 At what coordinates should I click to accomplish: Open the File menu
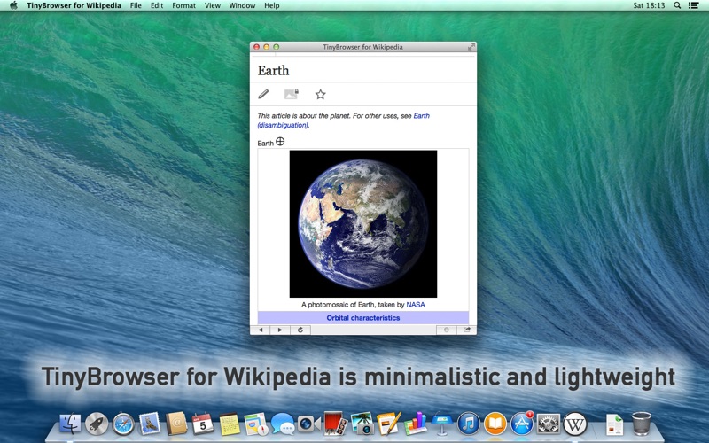(x=136, y=5)
